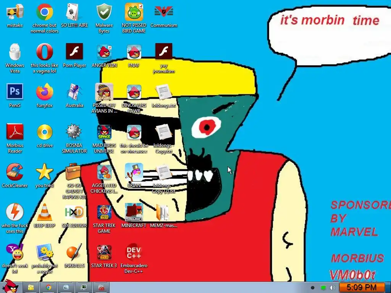The height and width of the screenshot is (293, 391).
Task: Open the 'PISSED OFF AVIANS IN ...' Seasons icon
Action: [104, 92]
